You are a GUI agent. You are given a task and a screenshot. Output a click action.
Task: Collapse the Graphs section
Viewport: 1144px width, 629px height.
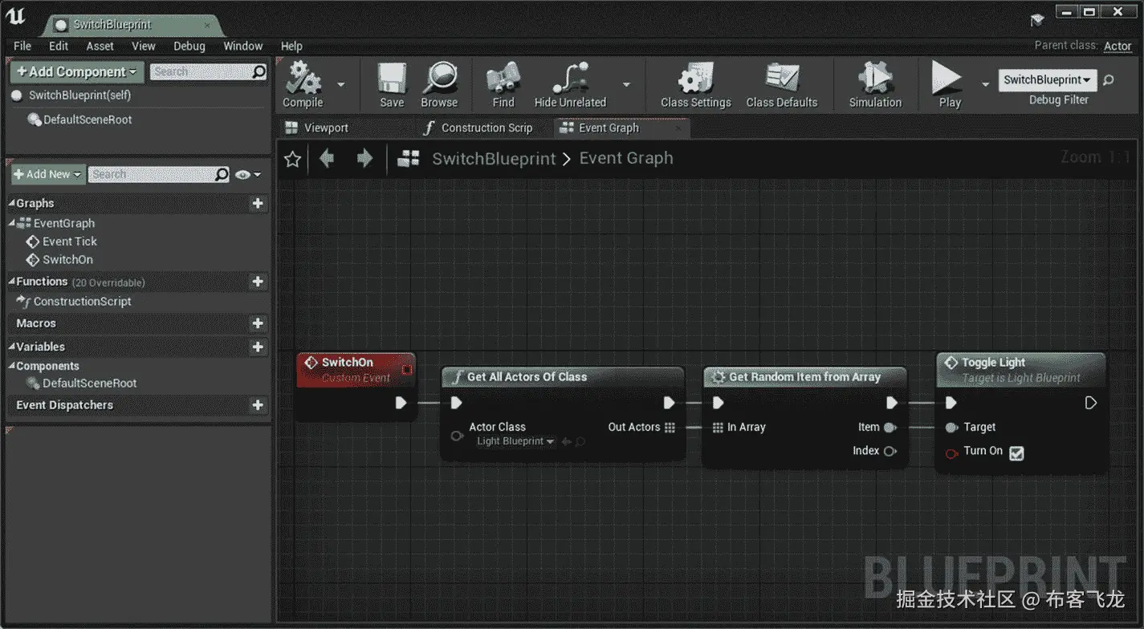coord(12,203)
